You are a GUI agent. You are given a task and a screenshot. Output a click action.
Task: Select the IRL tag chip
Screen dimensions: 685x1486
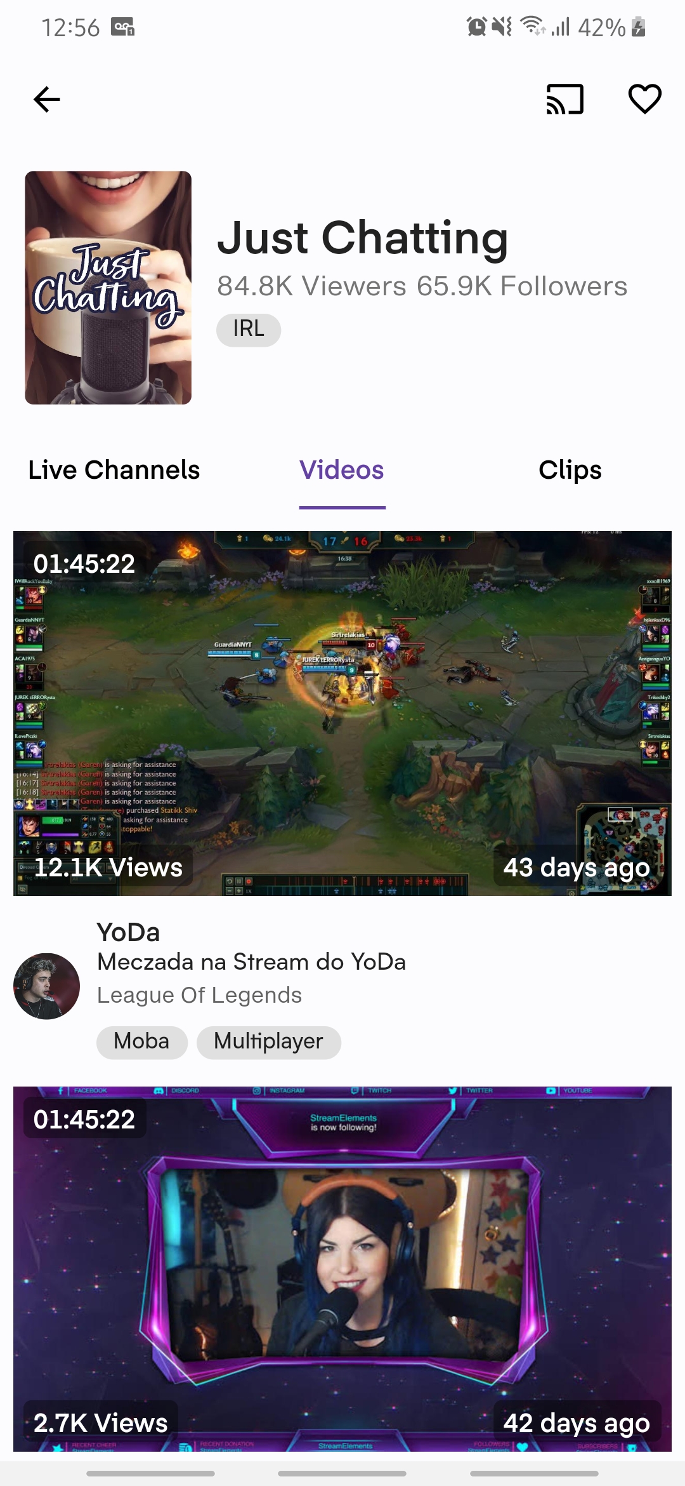(249, 330)
